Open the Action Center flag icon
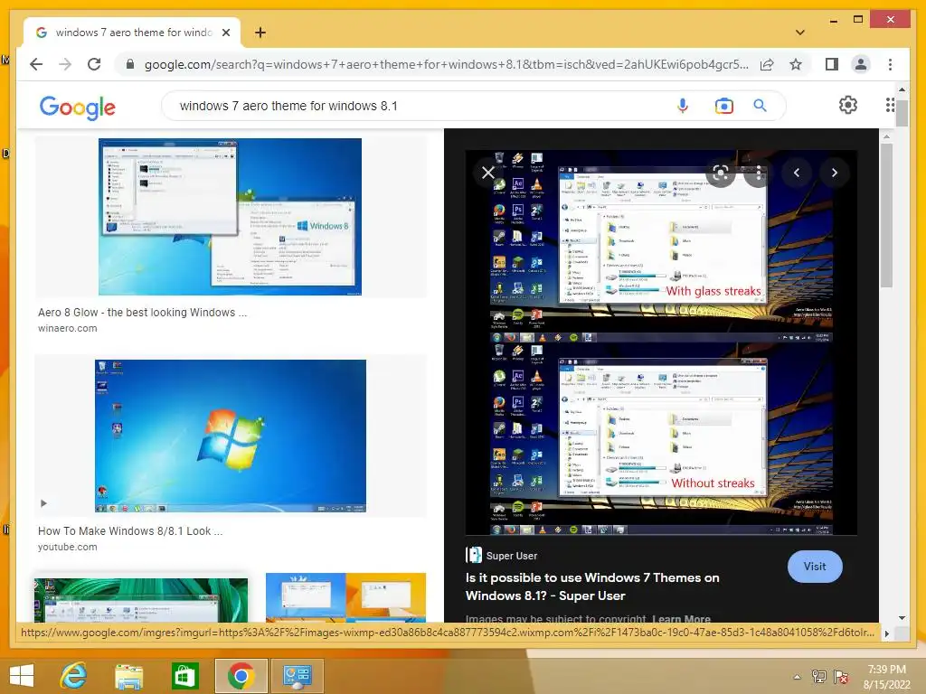The width and height of the screenshot is (926, 694). coord(841,676)
